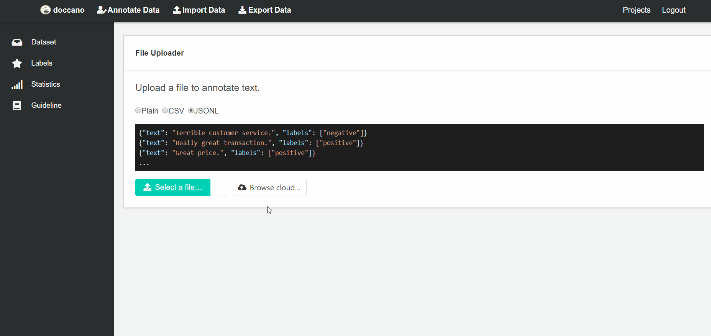Click the Browse cloud button
Screen dimensions: 711x336
(269, 188)
